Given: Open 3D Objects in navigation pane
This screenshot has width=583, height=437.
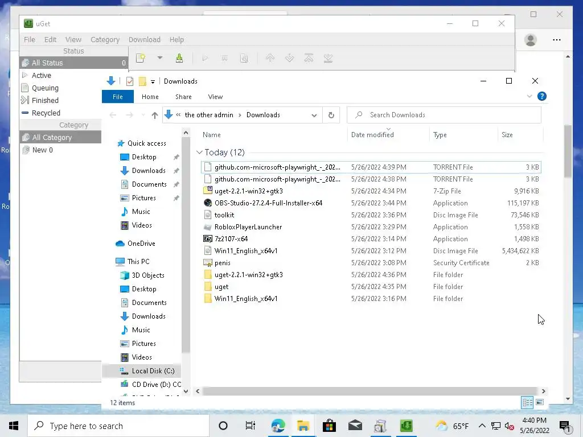Looking at the screenshot, I should (147, 275).
